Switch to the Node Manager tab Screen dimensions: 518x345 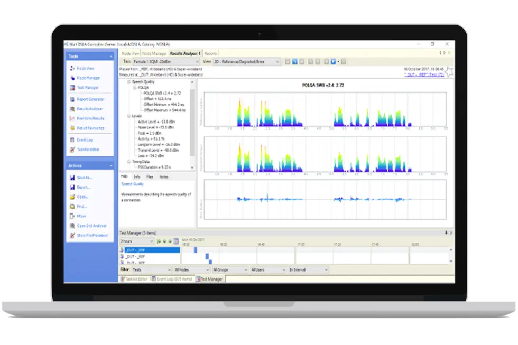pos(154,53)
